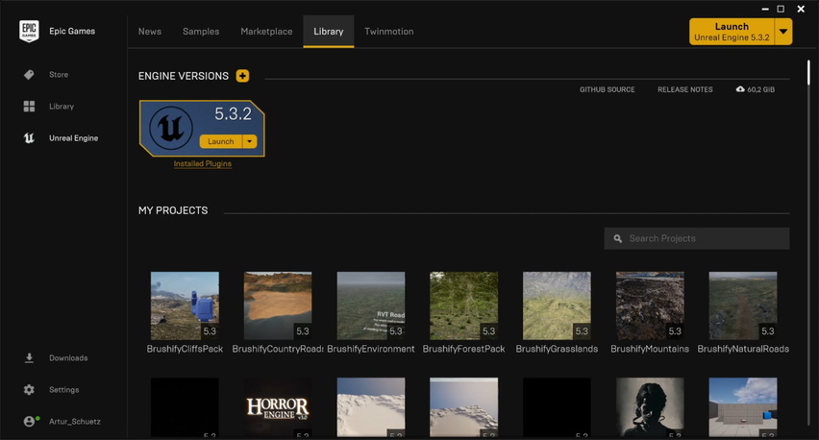Screen dimensions: 819x440
Task: Click the 60,2 GiB size label
Action: coord(761,89)
